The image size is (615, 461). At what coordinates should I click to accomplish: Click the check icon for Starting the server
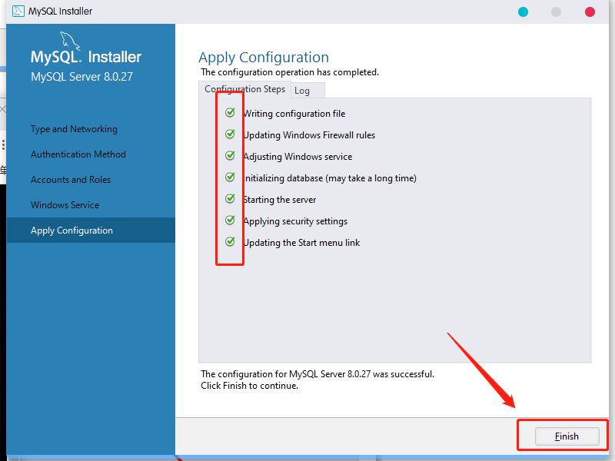[x=230, y=199]
